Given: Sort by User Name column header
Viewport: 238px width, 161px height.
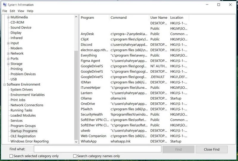Looking at the screenshot, I should 159,18.
